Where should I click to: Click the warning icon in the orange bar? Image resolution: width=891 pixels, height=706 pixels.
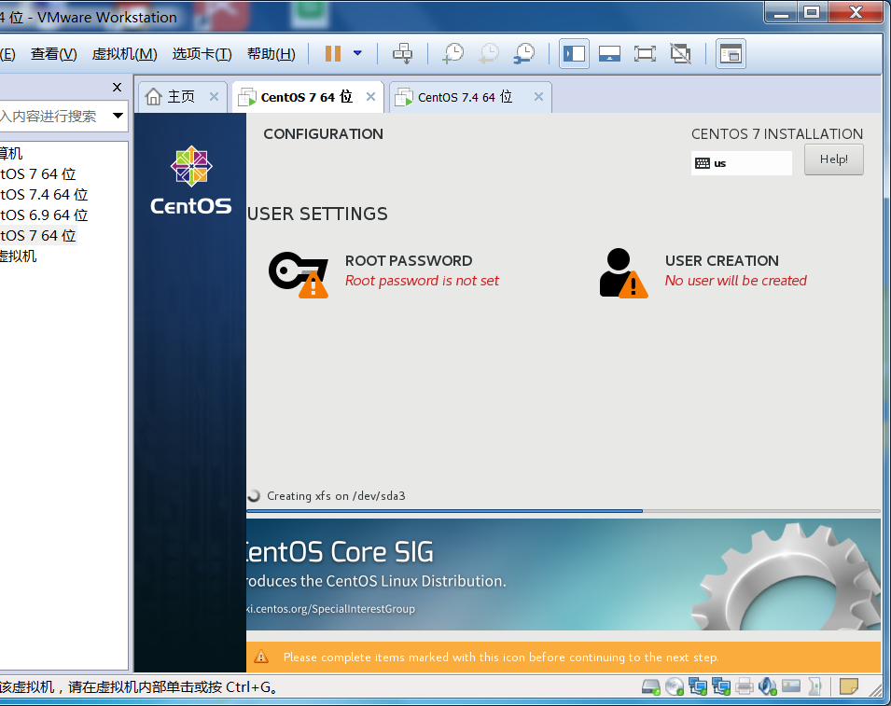[x=261, y=658]
